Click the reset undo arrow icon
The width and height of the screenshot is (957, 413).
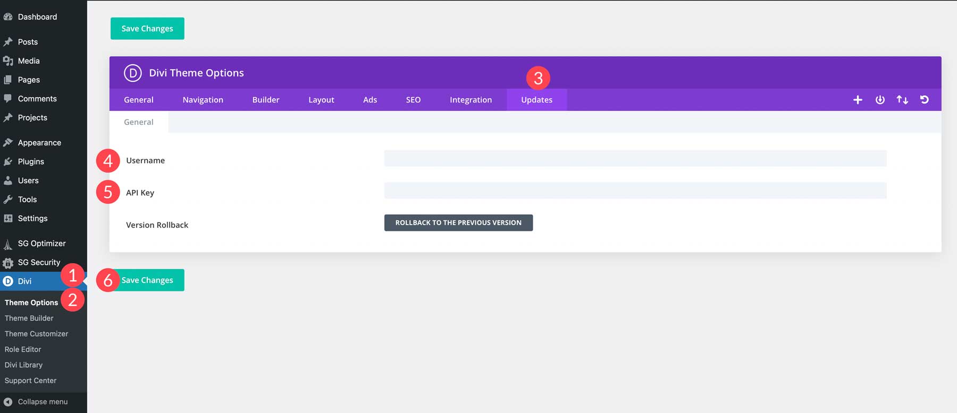pos(925,100)
